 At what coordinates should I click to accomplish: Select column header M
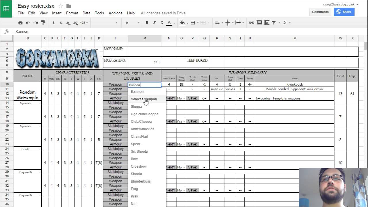point(145,38)
